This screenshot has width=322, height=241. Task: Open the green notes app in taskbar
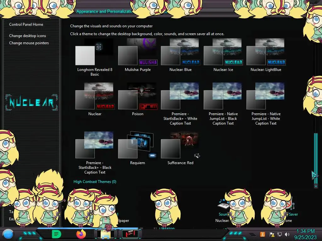tap(57, 234)
